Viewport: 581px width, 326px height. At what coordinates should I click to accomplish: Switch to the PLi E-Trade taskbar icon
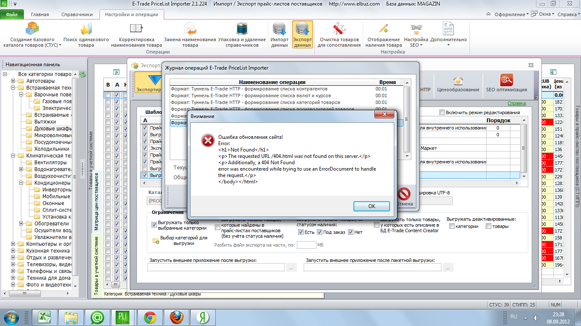124,317
